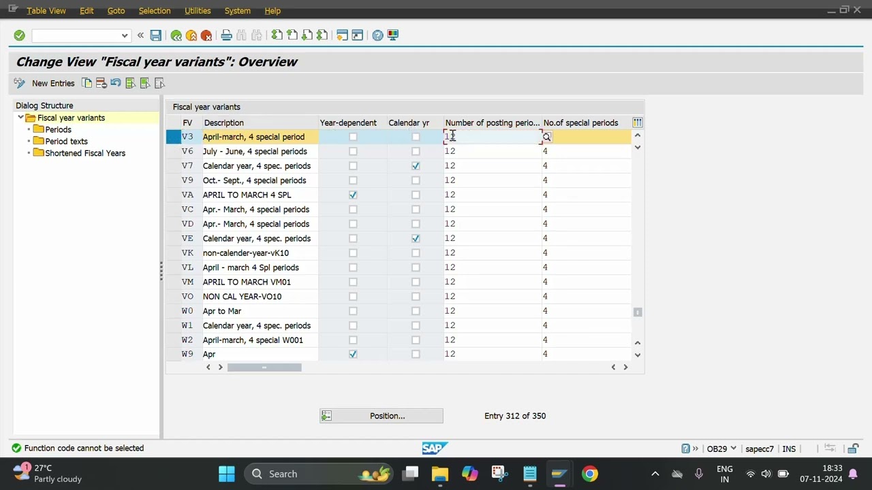872x490 pixels.
Task: Open search help for V3 posting periods
Action: tap(546, 137)
